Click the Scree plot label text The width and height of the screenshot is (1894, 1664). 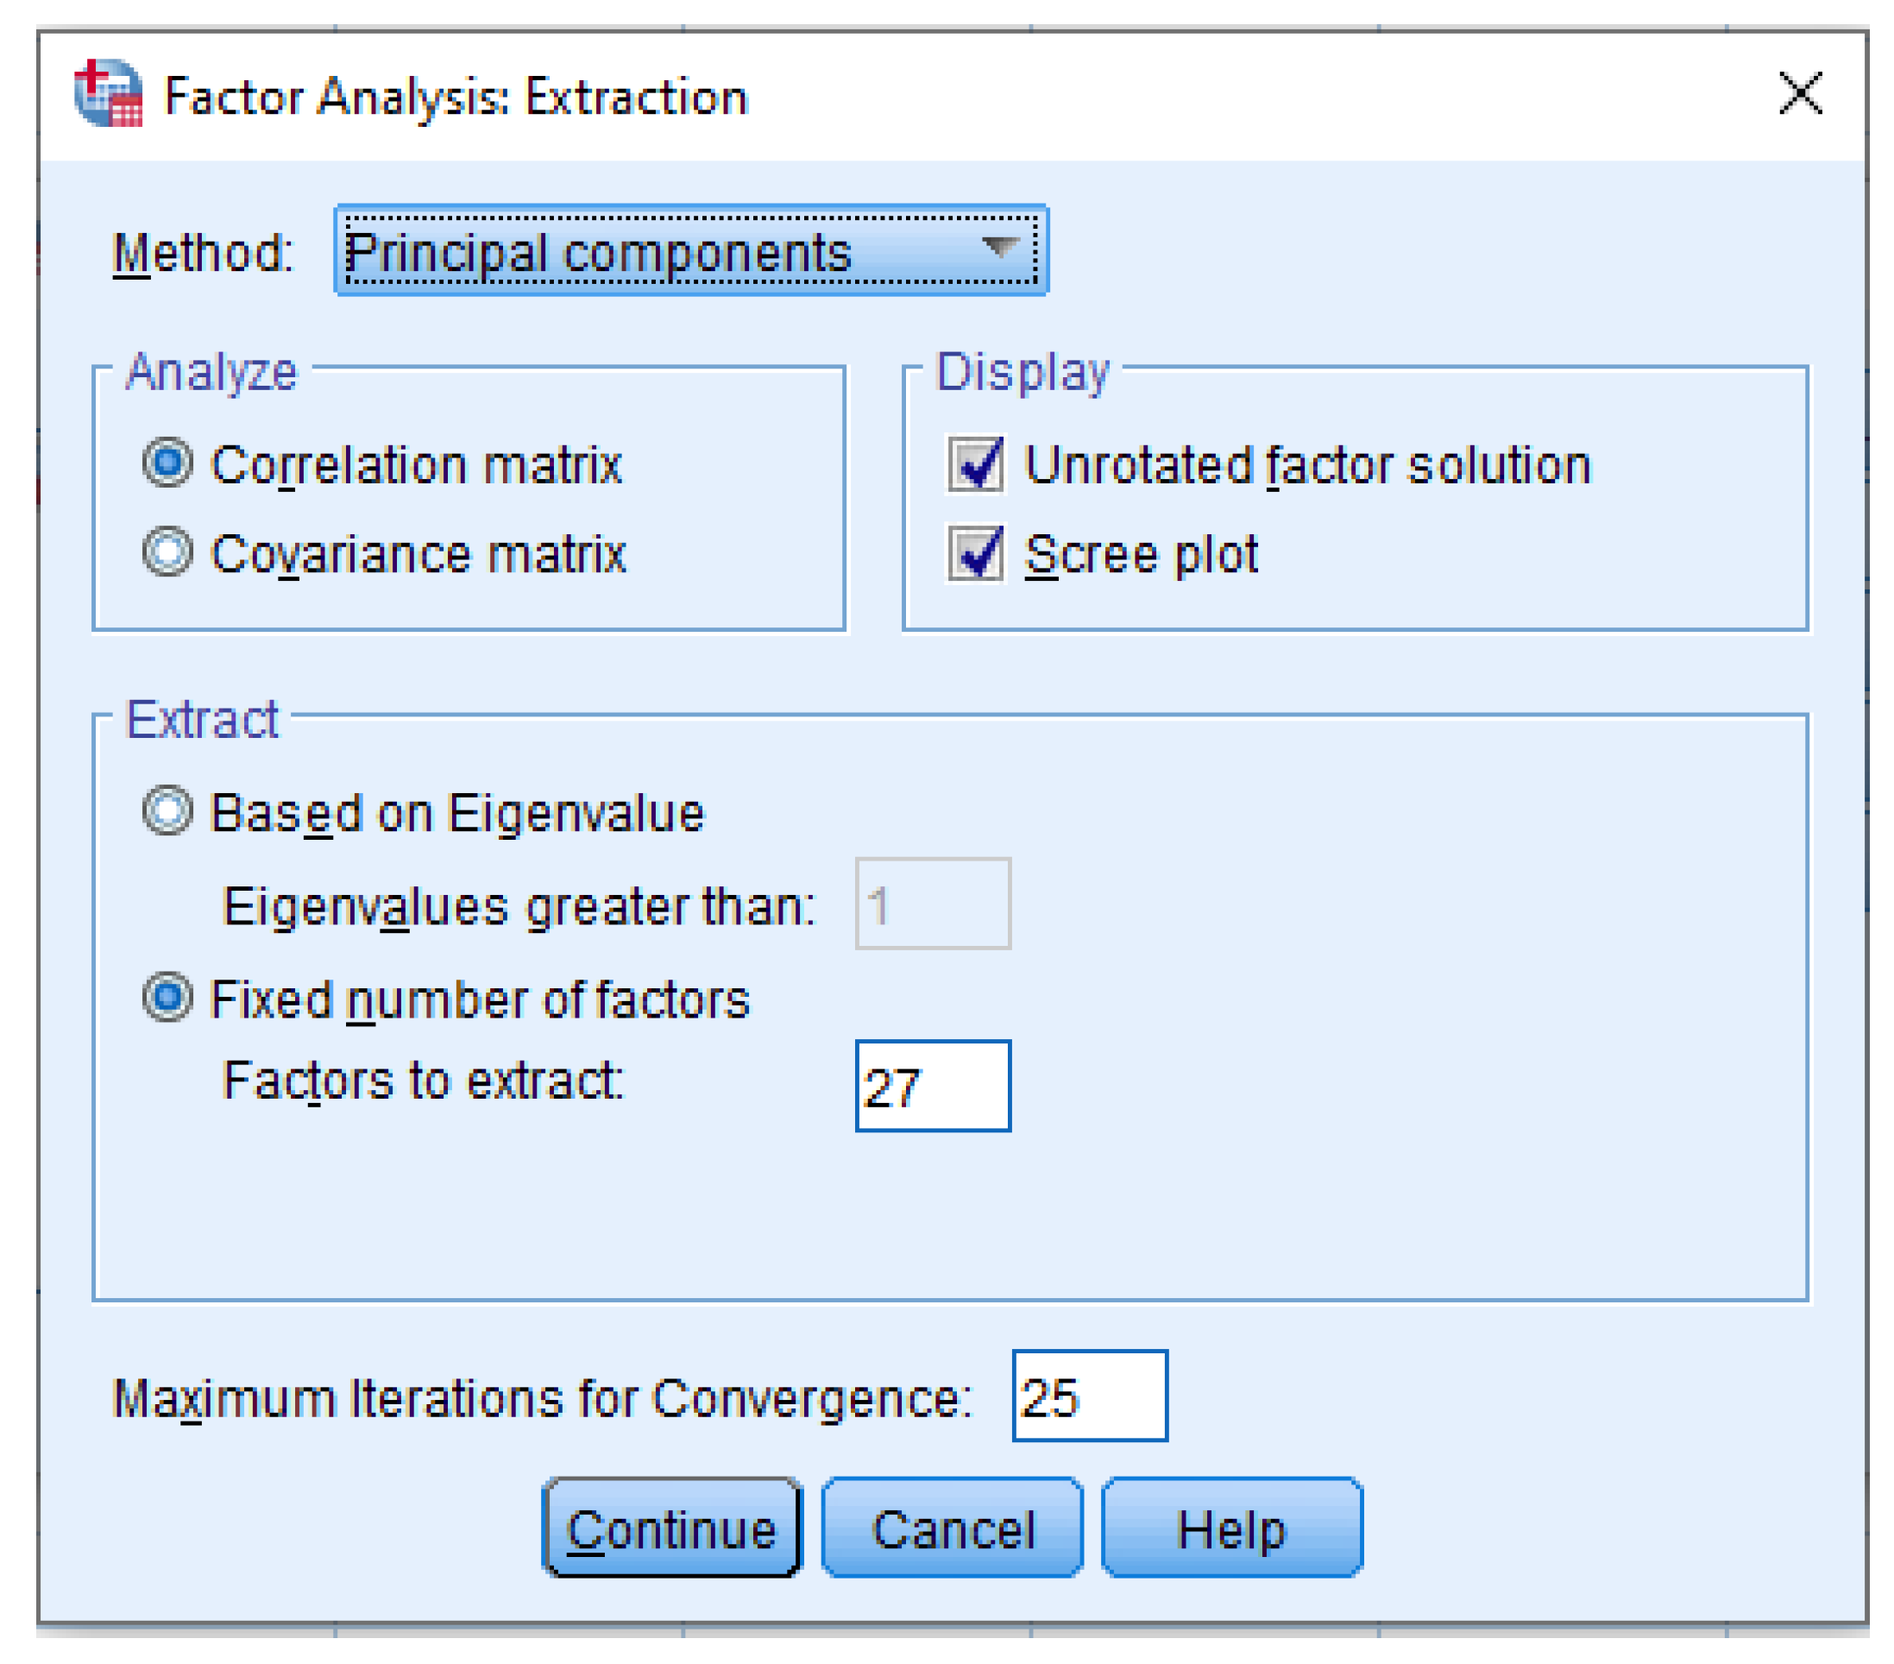pyautogui.click(x=1142, y=555)
